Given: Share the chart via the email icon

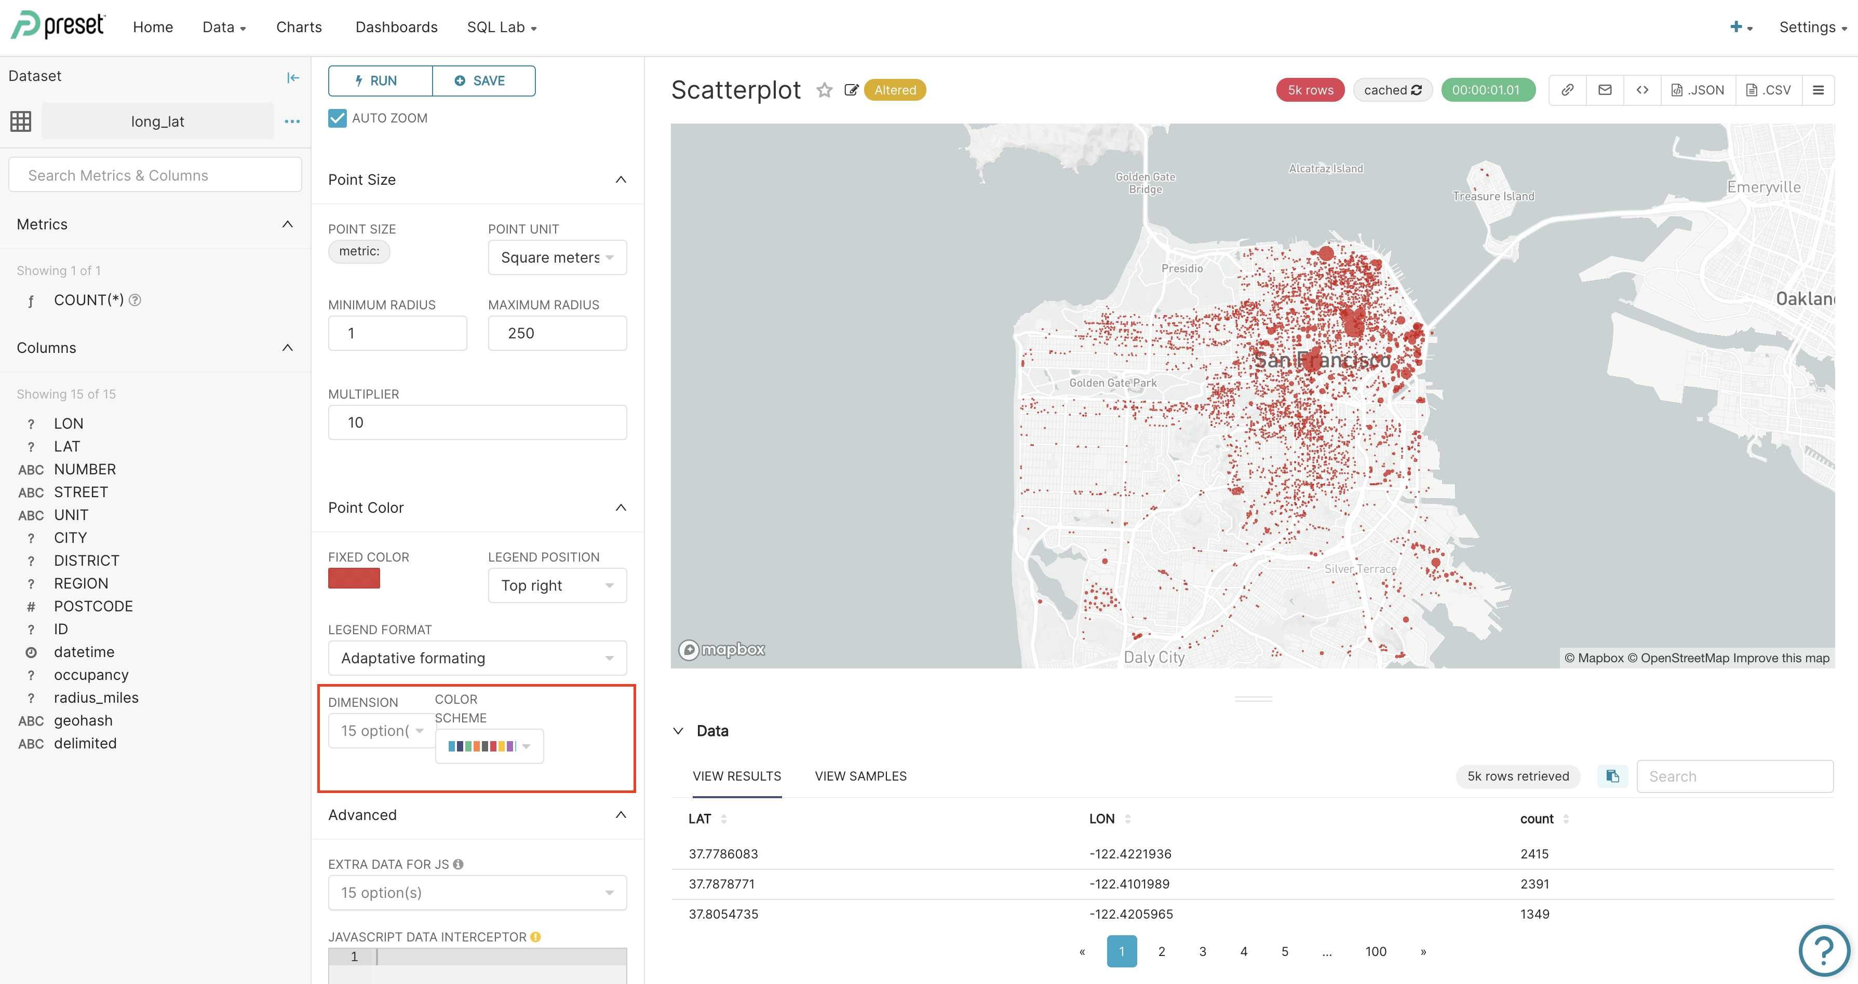Looking at the screenshot, I should (1605, 89).
